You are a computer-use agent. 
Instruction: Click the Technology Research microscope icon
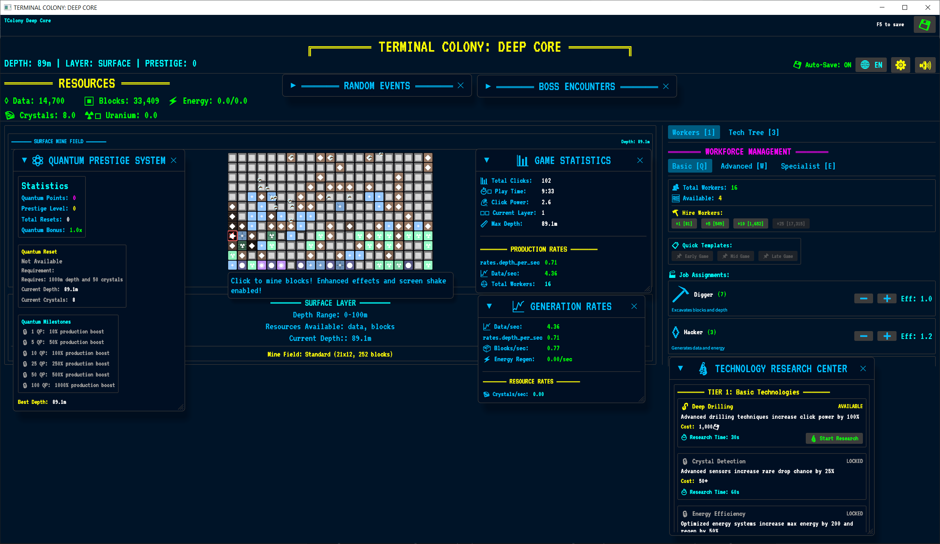tap(703, 369)
